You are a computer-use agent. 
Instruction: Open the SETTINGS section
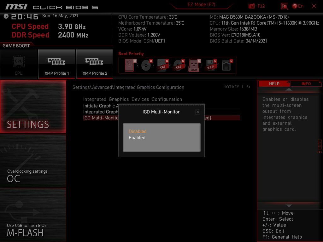(x=33, y=107)
